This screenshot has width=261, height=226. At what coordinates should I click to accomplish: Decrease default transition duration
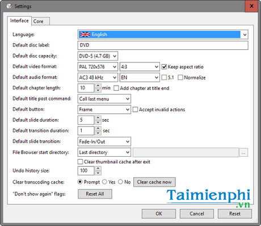pyautogui.click(x=98, y=133)
